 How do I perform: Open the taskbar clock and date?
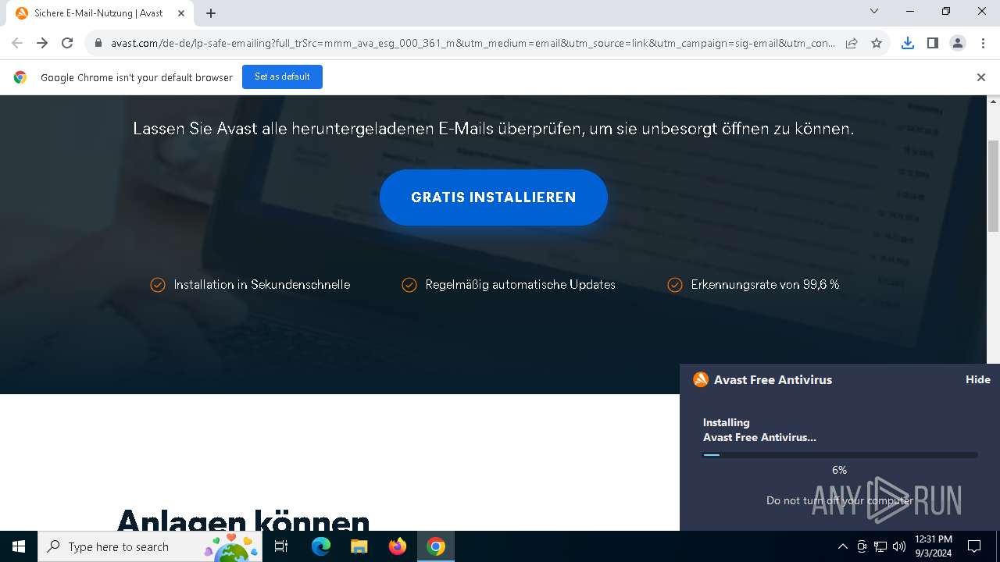click(x=934, y=546)
